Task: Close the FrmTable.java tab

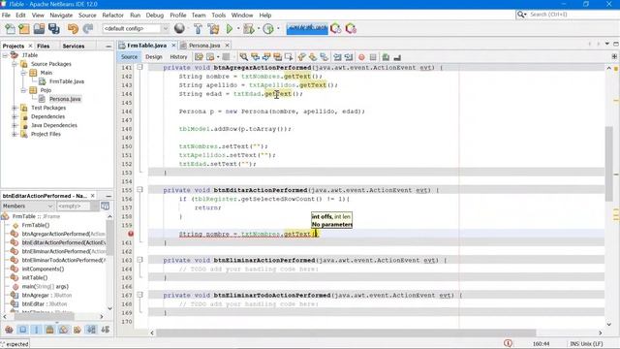Action: 173,46
